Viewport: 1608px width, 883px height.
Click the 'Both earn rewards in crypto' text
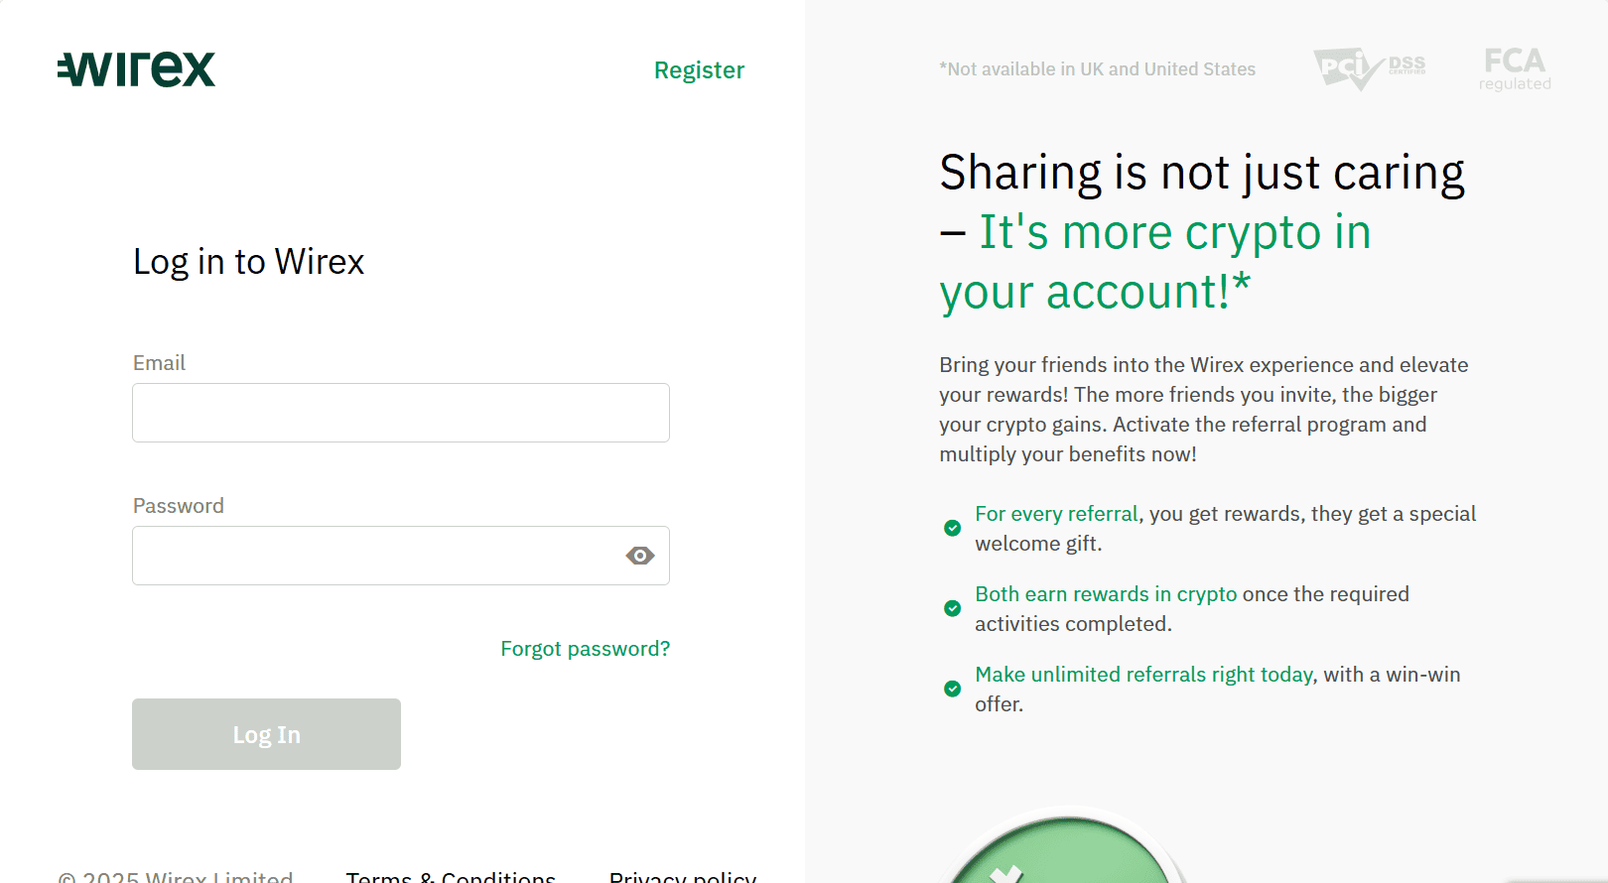click(x=1106, y=594)
